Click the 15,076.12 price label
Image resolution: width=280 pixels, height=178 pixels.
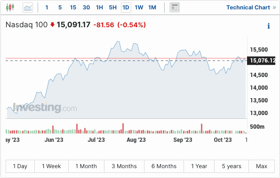tap(261, 61)
